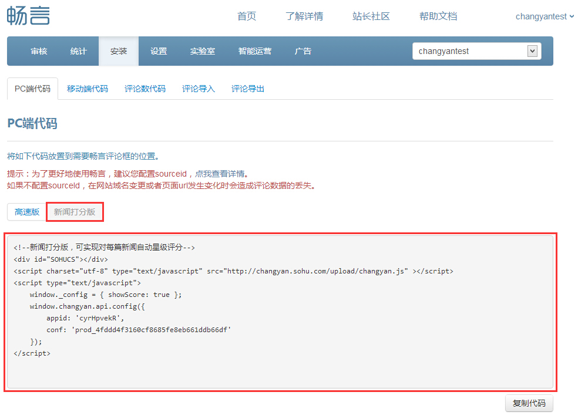Go to 首页 in top navigation
This screenshot has height=419, width=578.
click(247, 16)
